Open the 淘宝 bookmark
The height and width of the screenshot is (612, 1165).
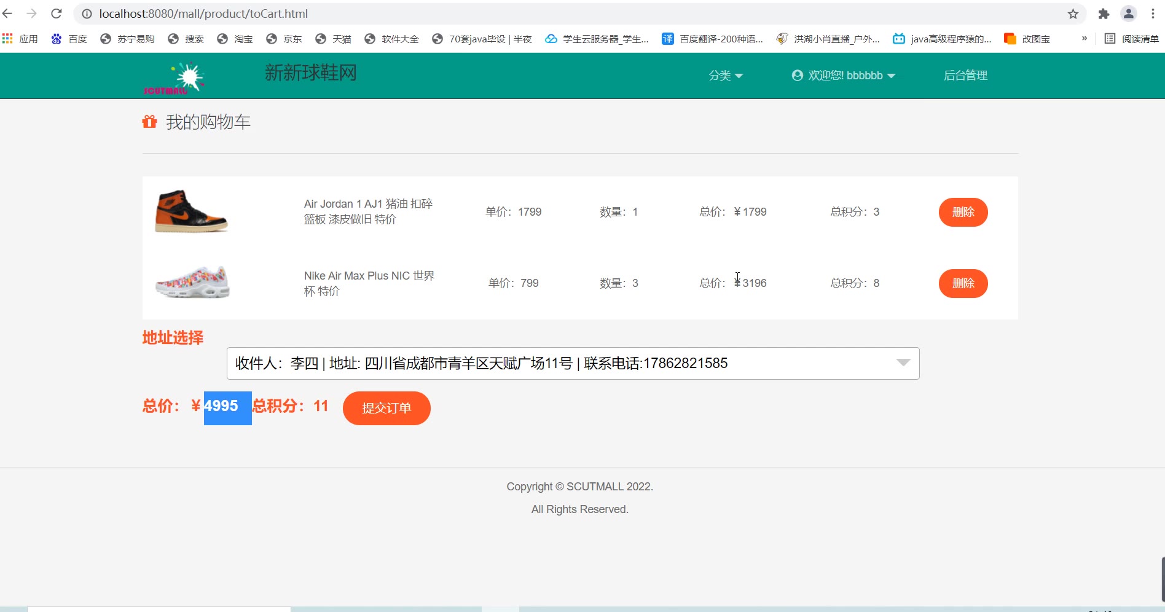(x=235, y=39)
